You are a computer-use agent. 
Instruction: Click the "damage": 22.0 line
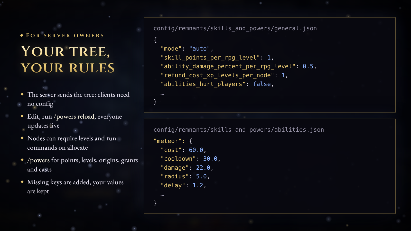tap(187, 168)
